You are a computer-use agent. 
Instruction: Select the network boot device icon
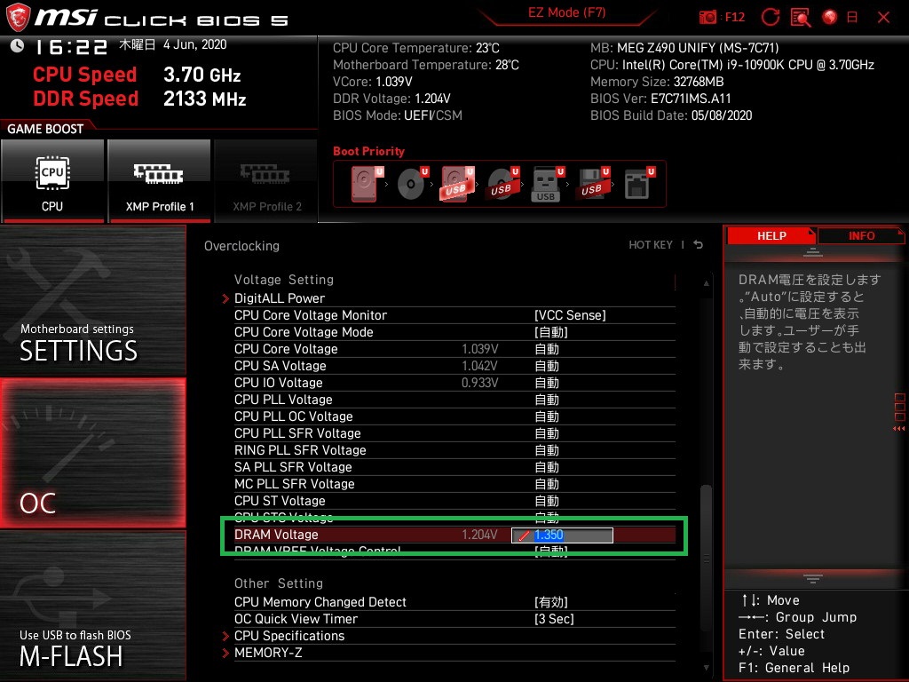pos(639,184)
